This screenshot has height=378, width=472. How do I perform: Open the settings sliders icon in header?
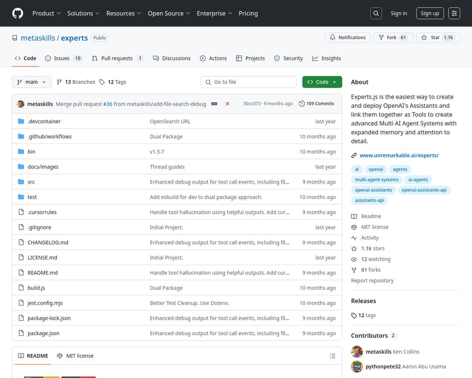454,13
